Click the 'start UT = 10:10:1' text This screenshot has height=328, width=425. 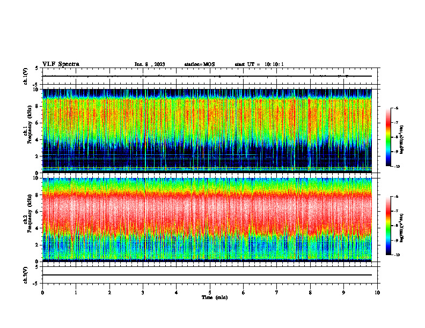259,64
